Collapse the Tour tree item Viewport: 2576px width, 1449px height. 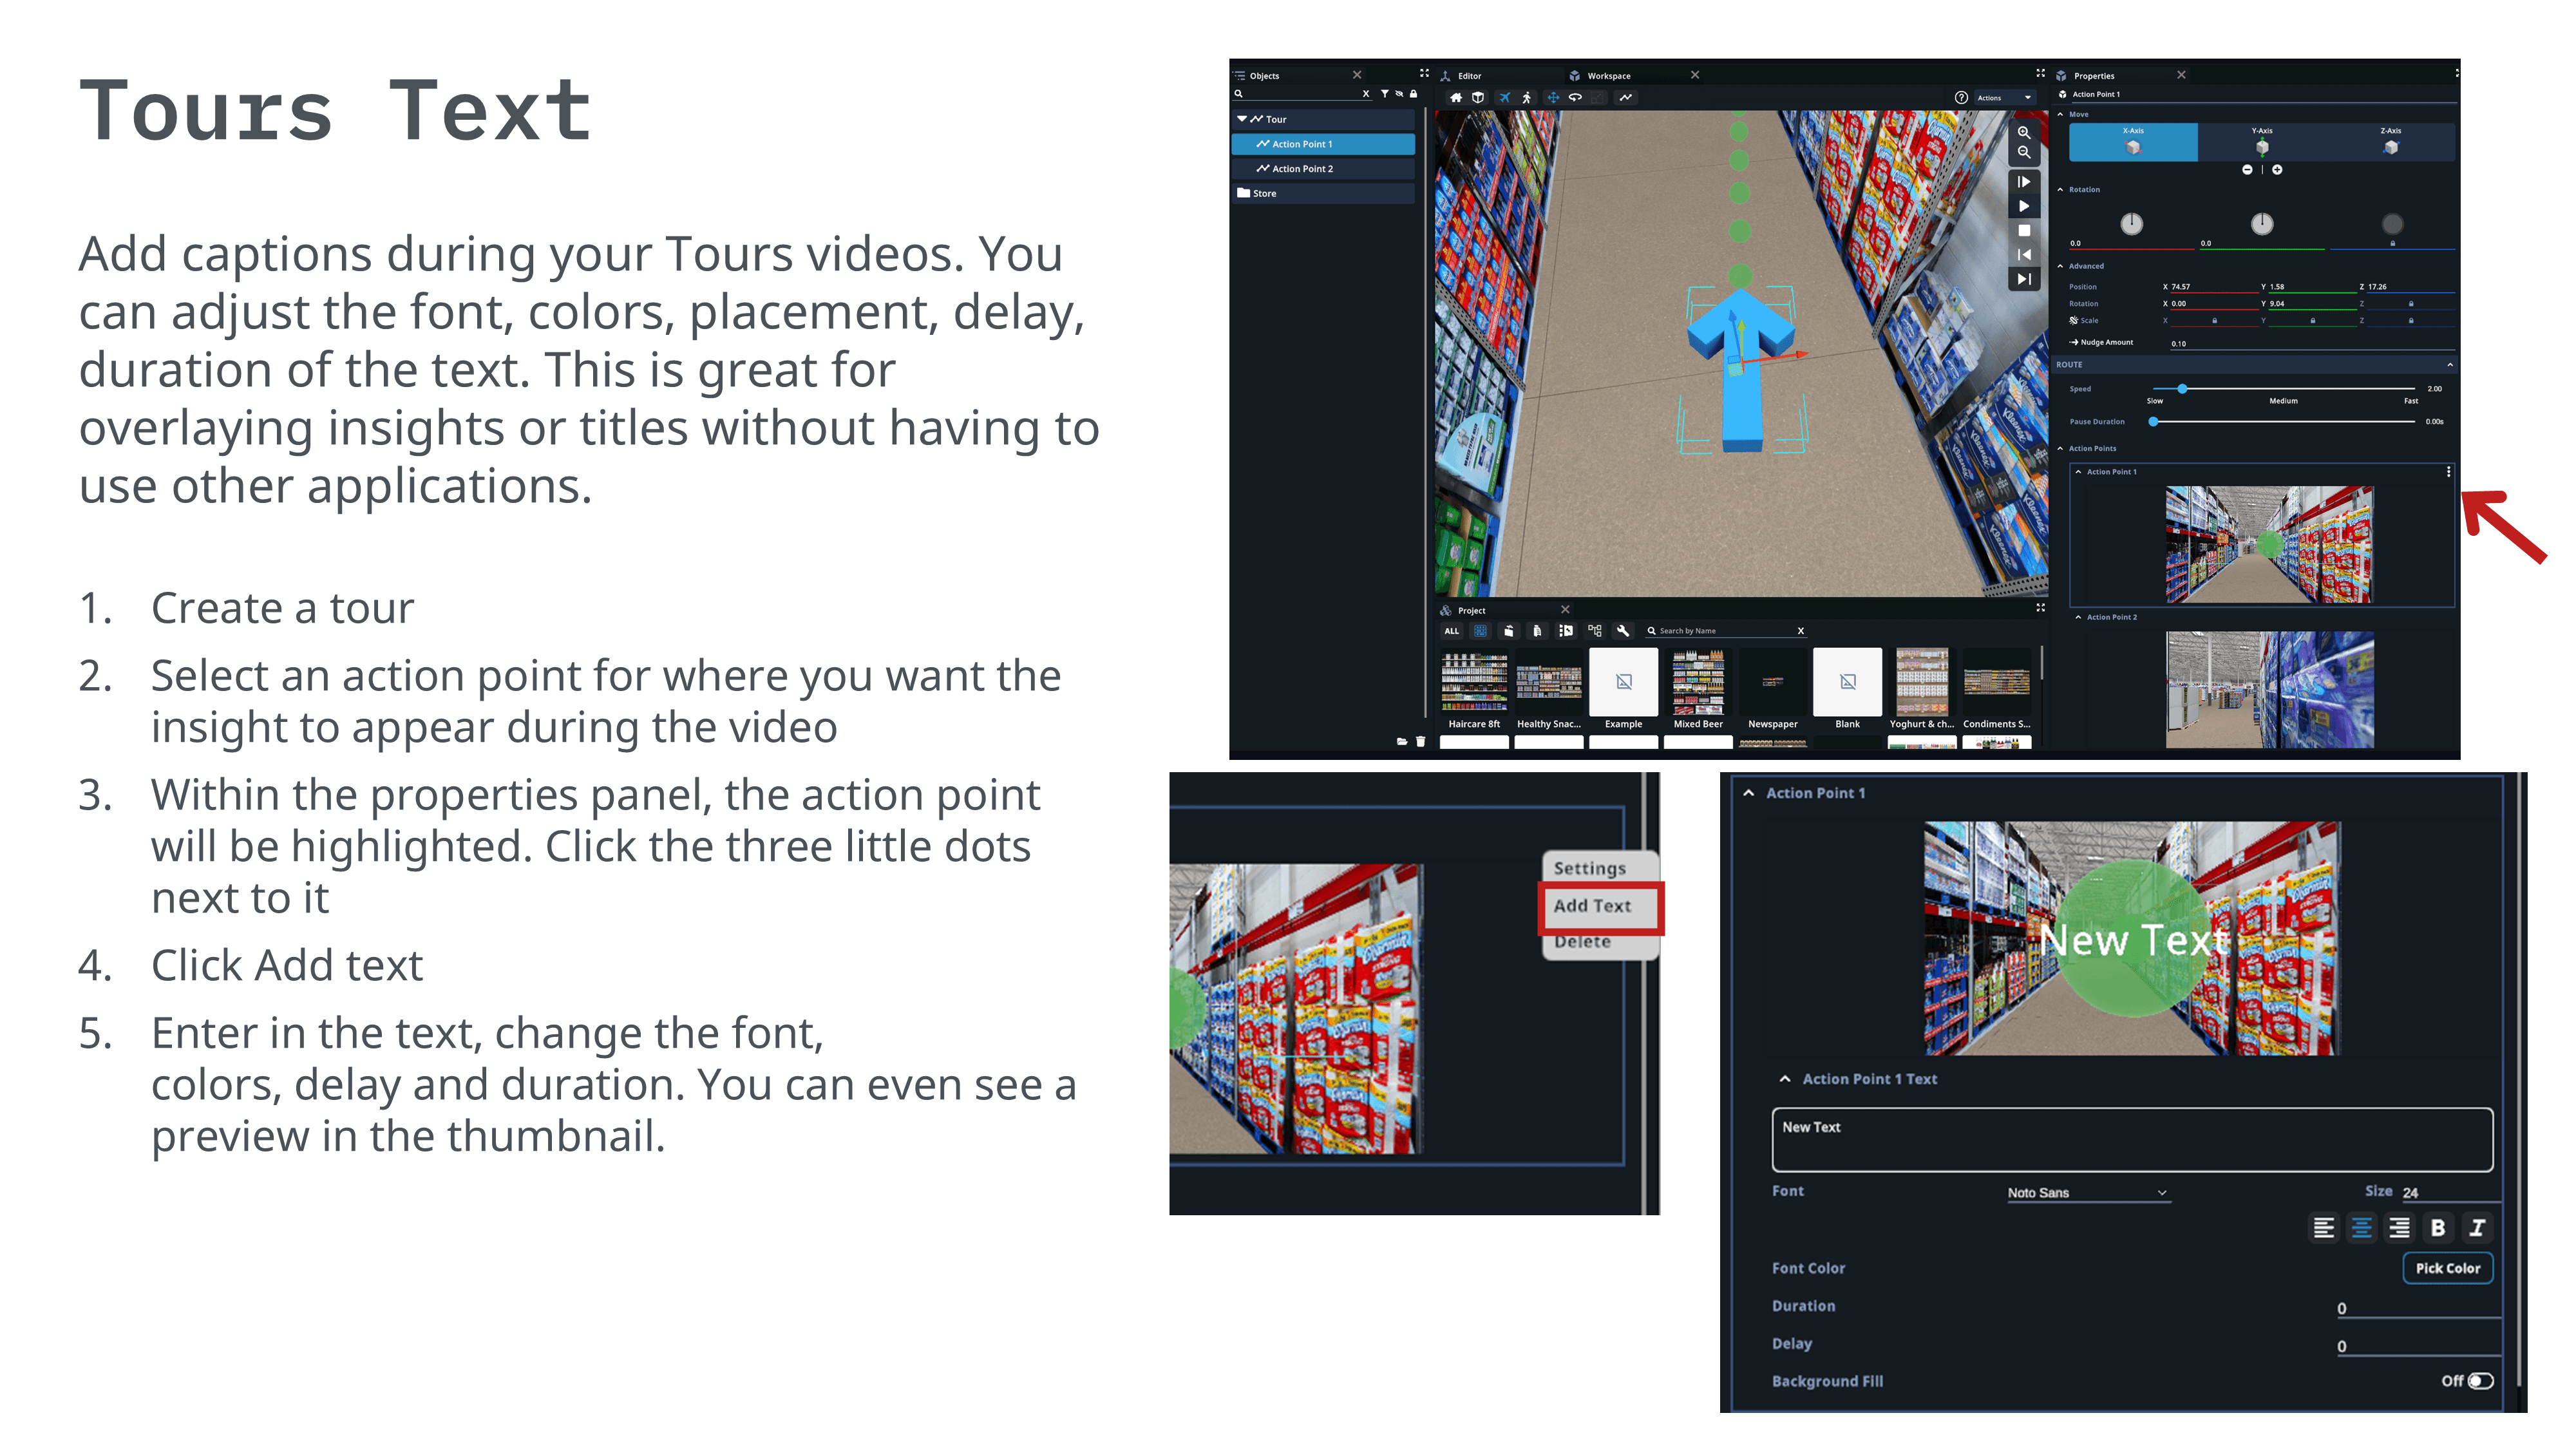(x=1242, y=119)
